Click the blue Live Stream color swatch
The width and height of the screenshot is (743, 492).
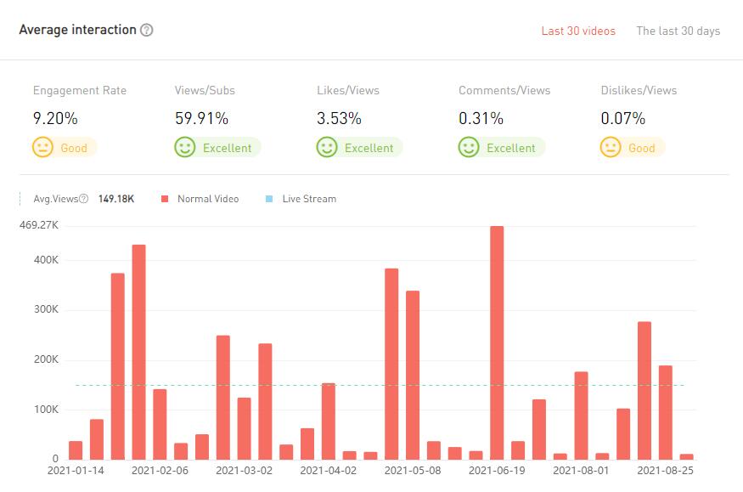[269, 199]
